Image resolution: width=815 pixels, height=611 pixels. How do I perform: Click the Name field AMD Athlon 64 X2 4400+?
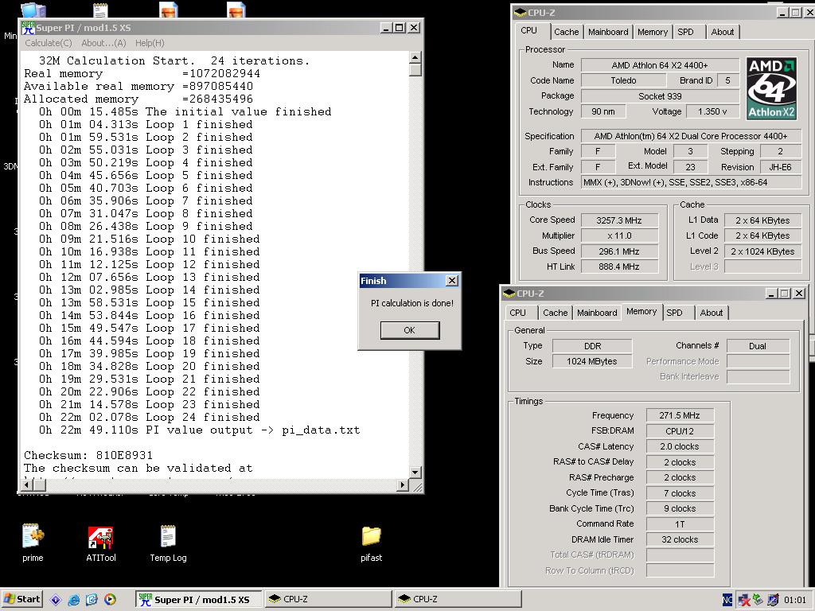pos(660,65)
